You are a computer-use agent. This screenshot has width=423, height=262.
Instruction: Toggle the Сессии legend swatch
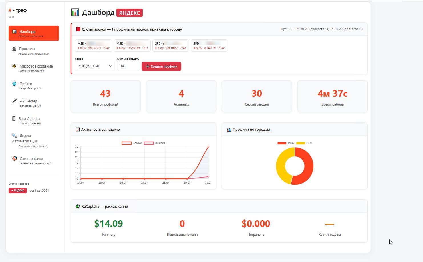127,143
